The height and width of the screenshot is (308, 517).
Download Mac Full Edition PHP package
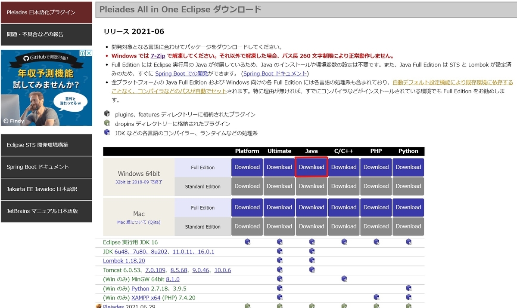pyautogui.click(x=376, y=207)
